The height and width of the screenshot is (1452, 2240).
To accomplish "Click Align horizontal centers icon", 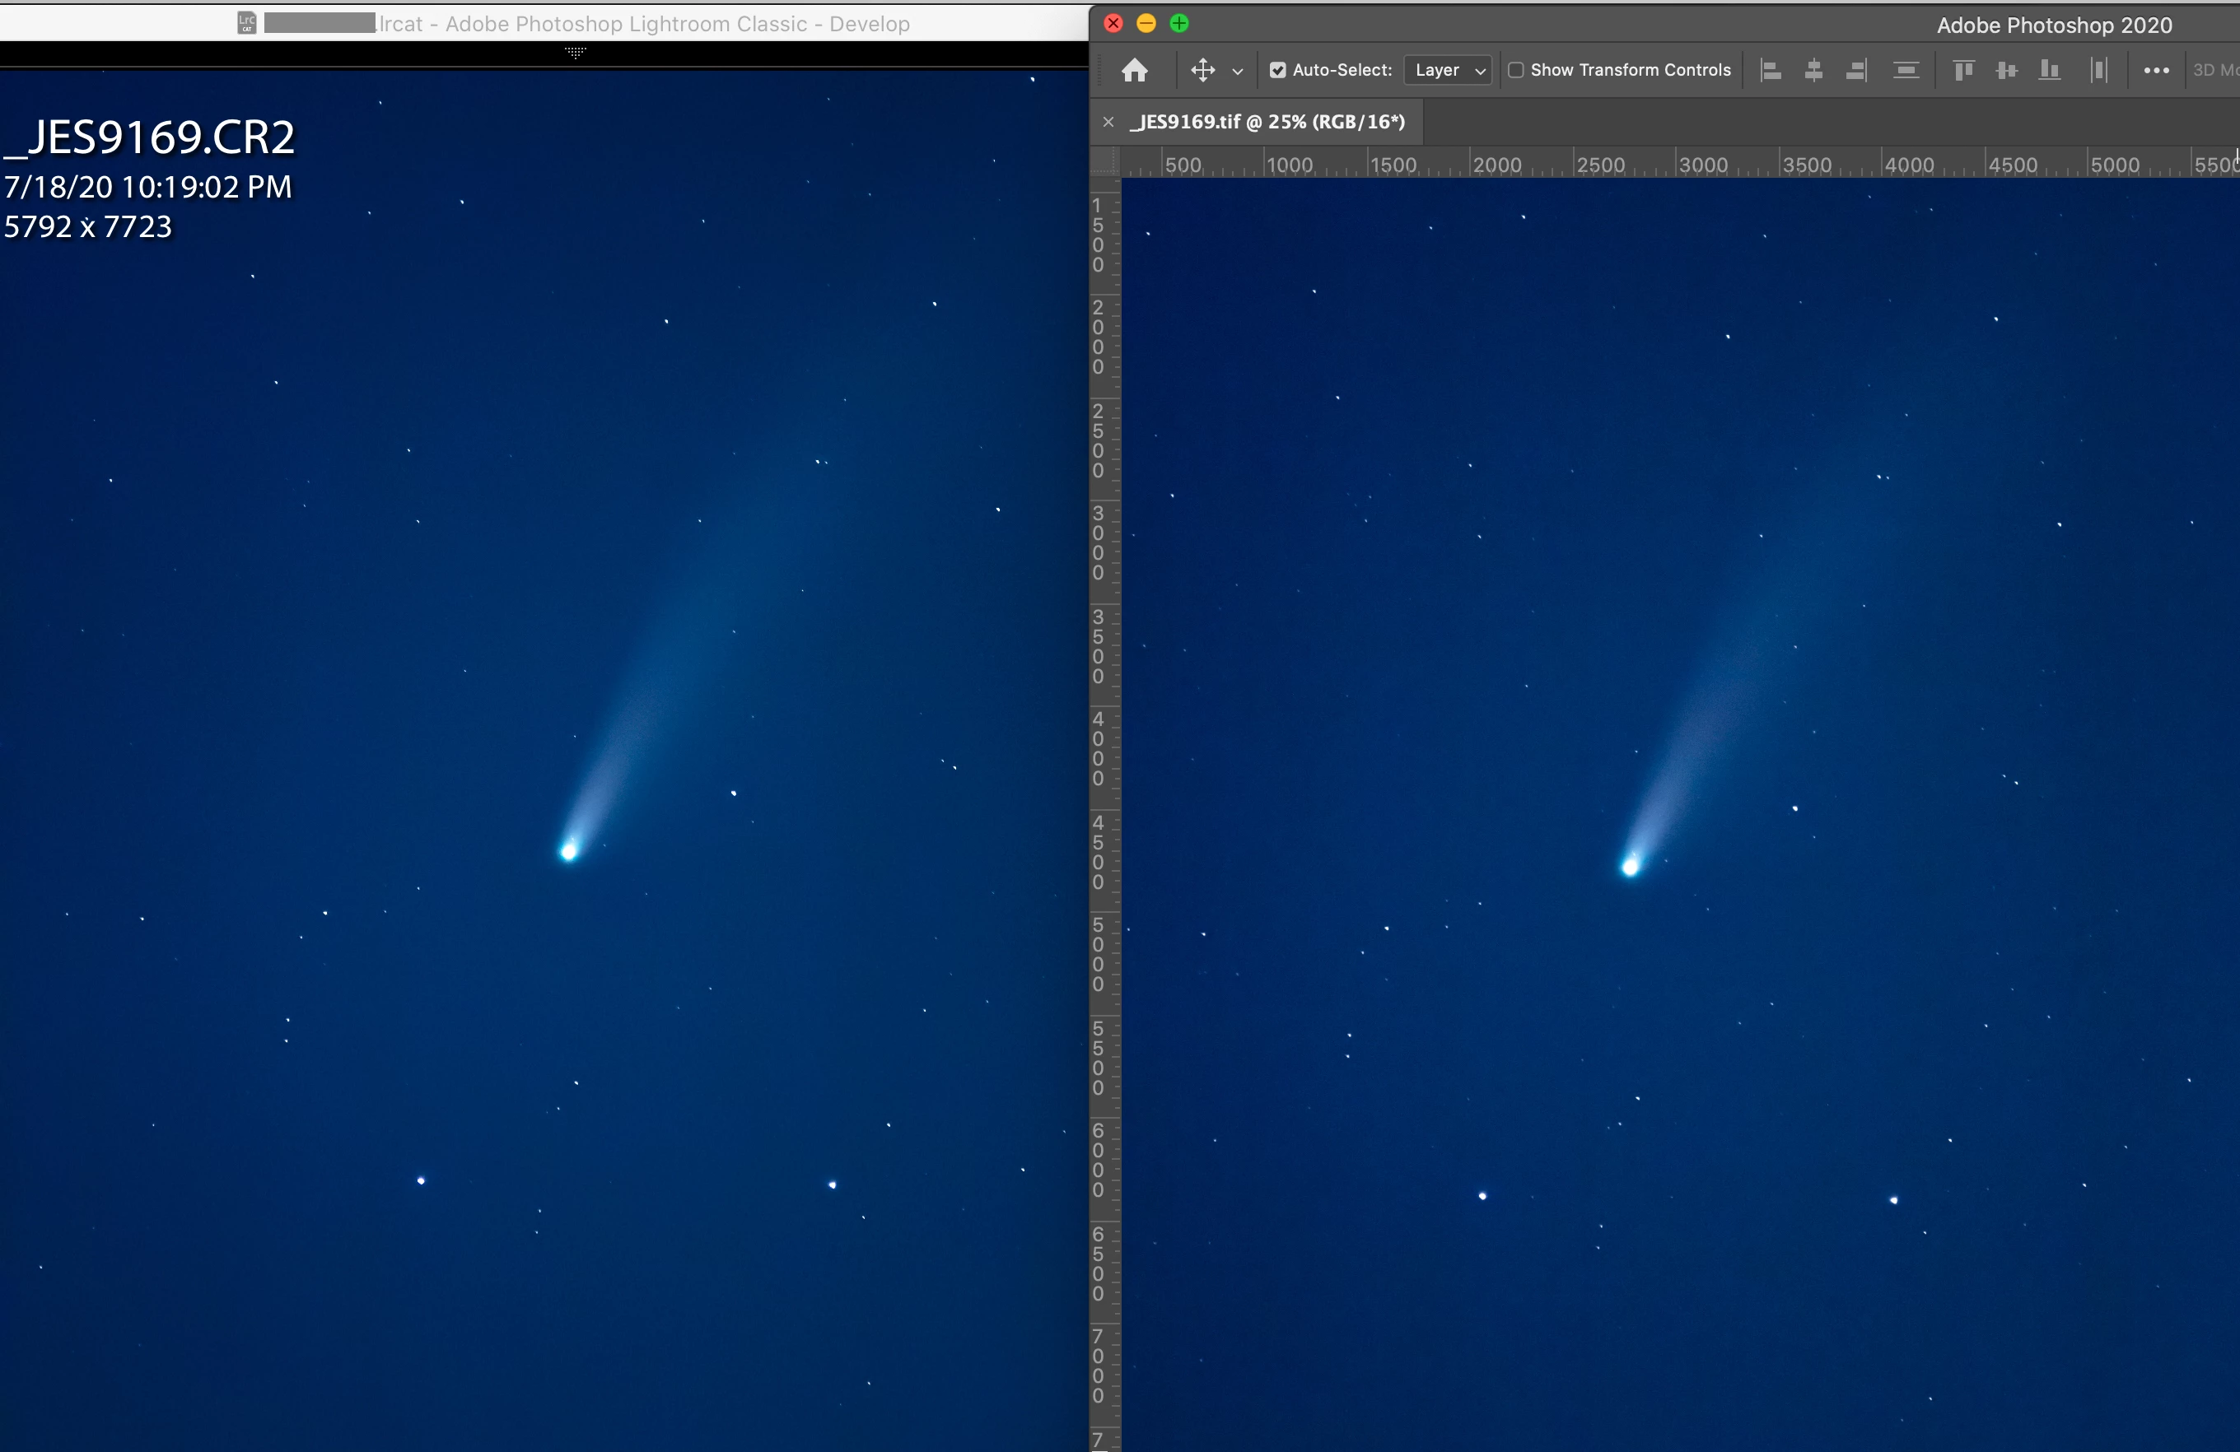I will [x=1813, y=71].
